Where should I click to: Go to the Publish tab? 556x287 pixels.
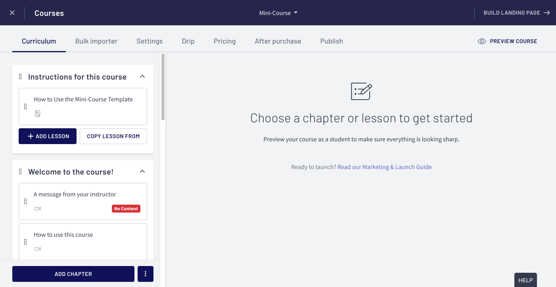click(x=332, y=41)
